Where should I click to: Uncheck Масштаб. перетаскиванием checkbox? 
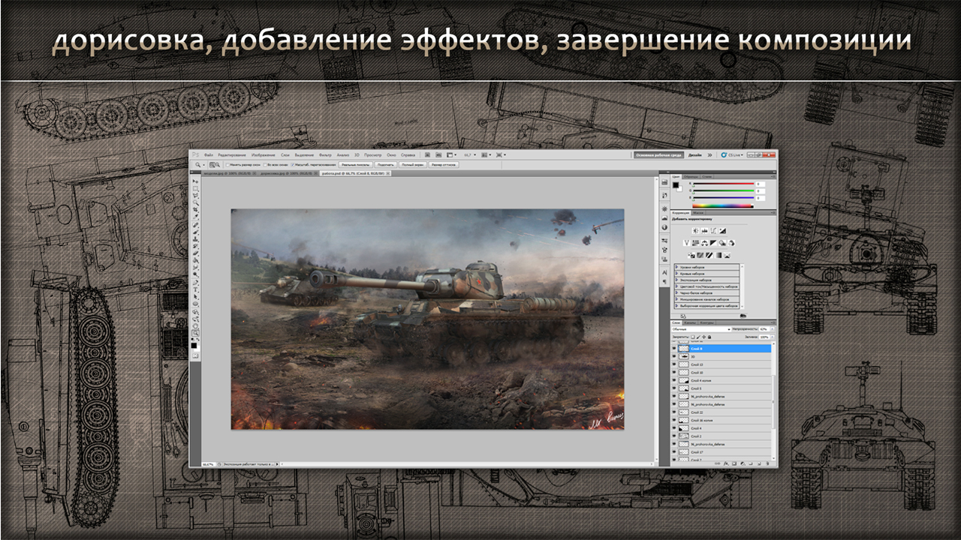pyautogui.click(x=293, y=164)
